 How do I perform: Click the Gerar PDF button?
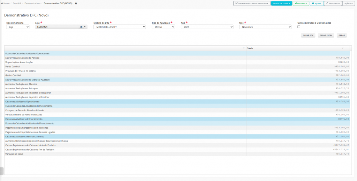pyautogui.click(x=308, y=35)
